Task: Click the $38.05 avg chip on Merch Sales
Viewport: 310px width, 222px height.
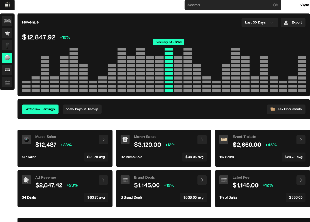Action: coord(195,157)
